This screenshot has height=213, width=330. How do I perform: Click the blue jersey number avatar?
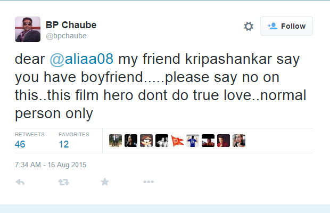pos(193,140)
